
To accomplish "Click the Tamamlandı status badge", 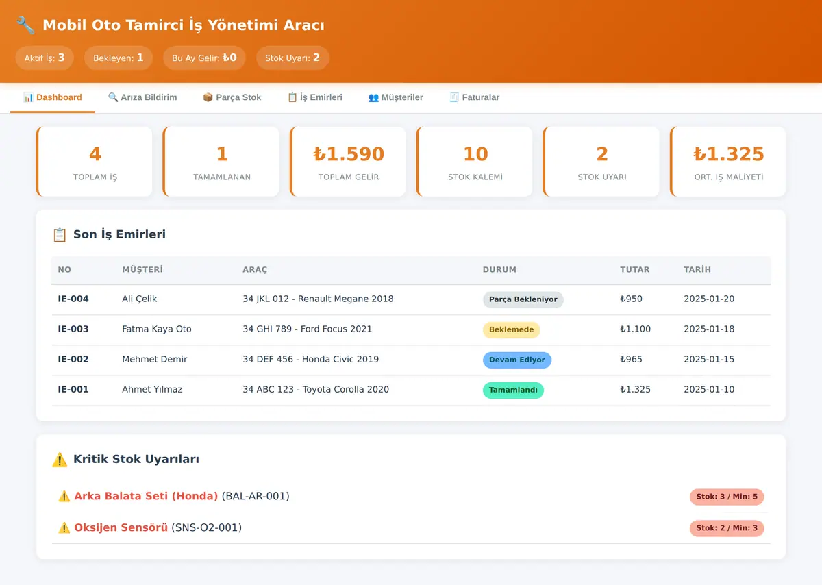I will 513,390.
